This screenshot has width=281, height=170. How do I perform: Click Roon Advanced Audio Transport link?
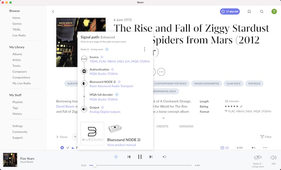111,86
